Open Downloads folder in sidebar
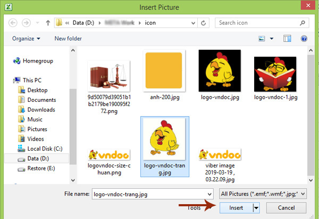319x219 pixels. pos(36,109)
